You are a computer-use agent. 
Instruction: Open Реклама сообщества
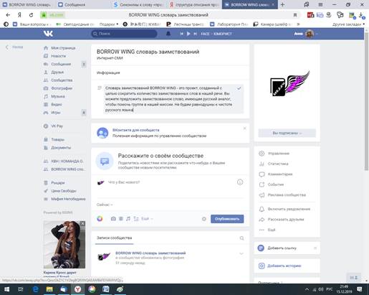coord(287,195)
